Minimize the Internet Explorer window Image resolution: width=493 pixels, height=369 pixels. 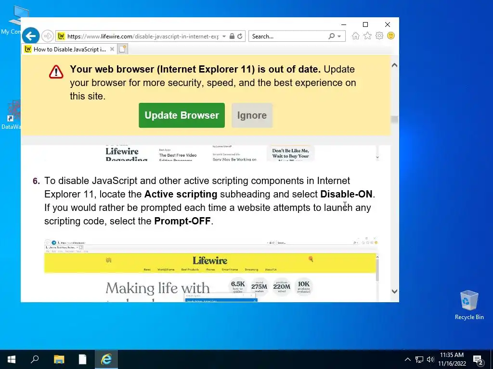pos(344,25)
